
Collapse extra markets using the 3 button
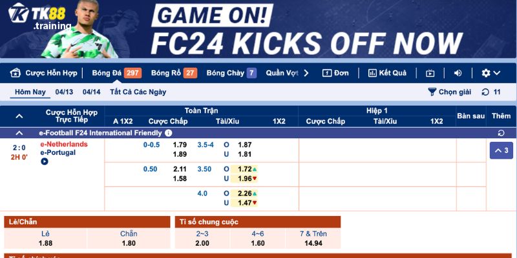point(501,150)
